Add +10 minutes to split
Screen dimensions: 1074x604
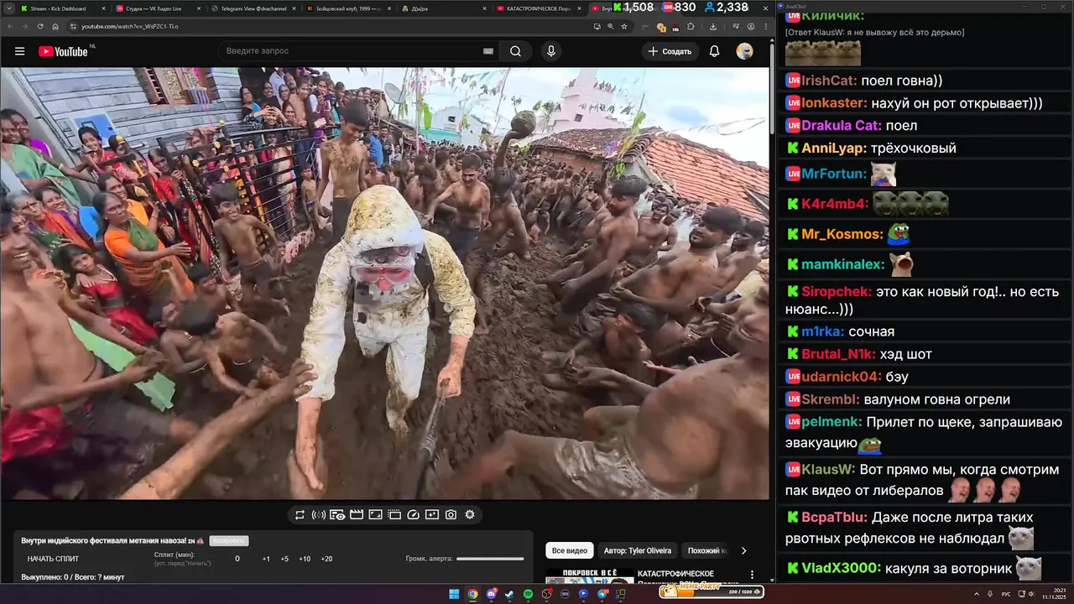[x=305, y=559]
